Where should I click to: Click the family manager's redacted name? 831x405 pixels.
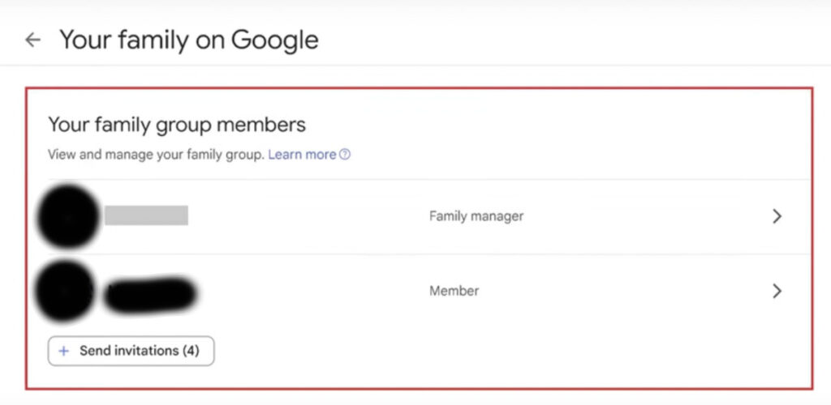(146, 215)
